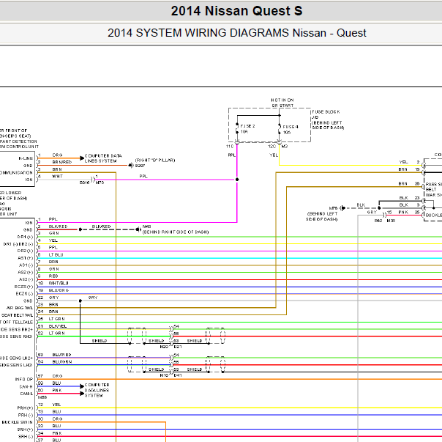Image resolution: width=442 pixels, height=442 pixels.
Task: Click connector label '12C' below fuse block
Action: click(271, 147)
